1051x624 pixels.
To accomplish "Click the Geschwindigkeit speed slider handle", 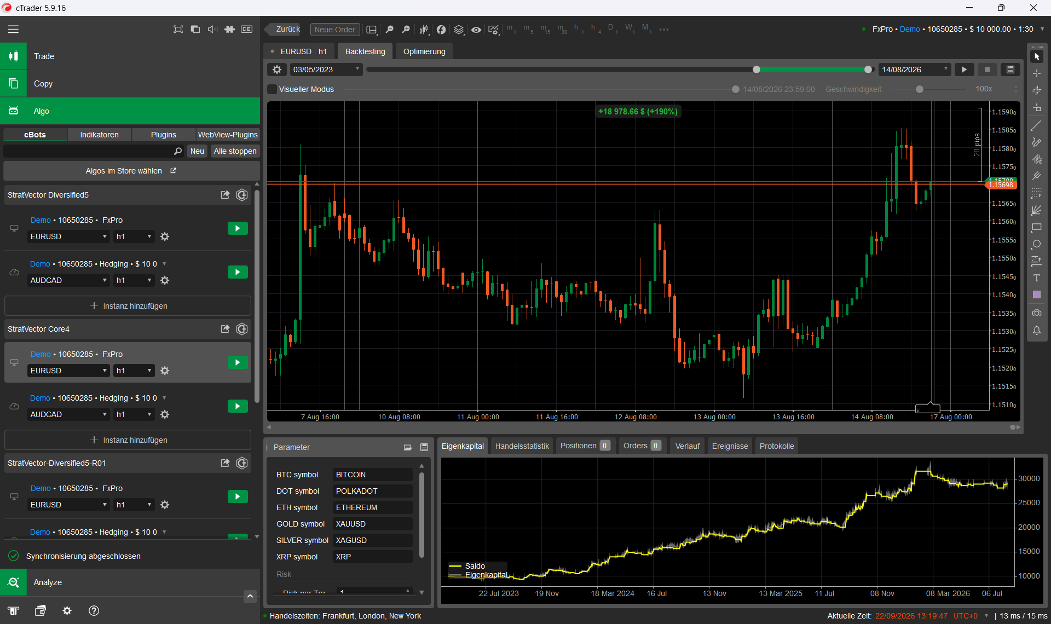I will pos(920,89).
